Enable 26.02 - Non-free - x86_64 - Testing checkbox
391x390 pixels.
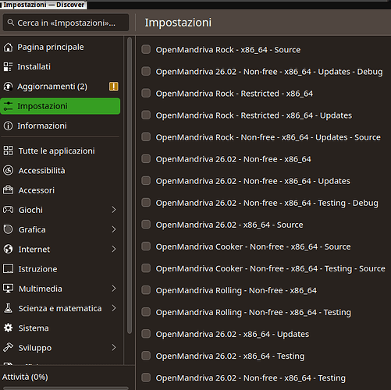(146, 378)
